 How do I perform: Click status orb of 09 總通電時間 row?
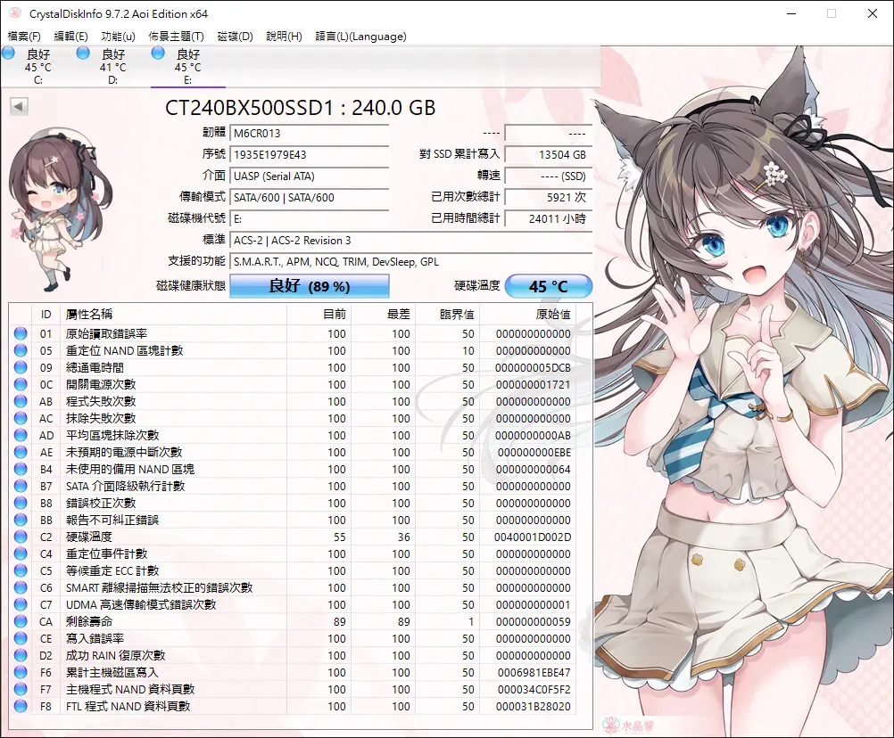click(21, 367)
